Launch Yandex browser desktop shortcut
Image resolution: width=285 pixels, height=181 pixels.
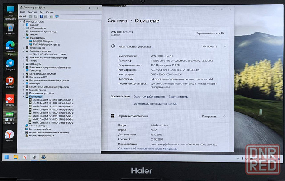click(9, 136)
